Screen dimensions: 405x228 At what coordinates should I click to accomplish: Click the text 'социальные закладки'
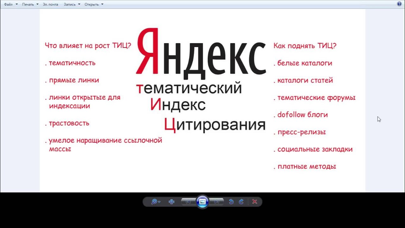tap(315, 149)
